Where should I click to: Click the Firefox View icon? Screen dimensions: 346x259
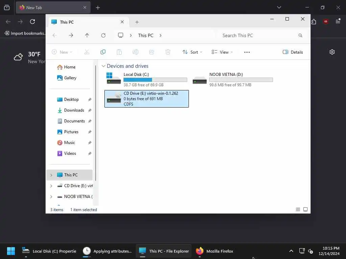tap(7, 7)
